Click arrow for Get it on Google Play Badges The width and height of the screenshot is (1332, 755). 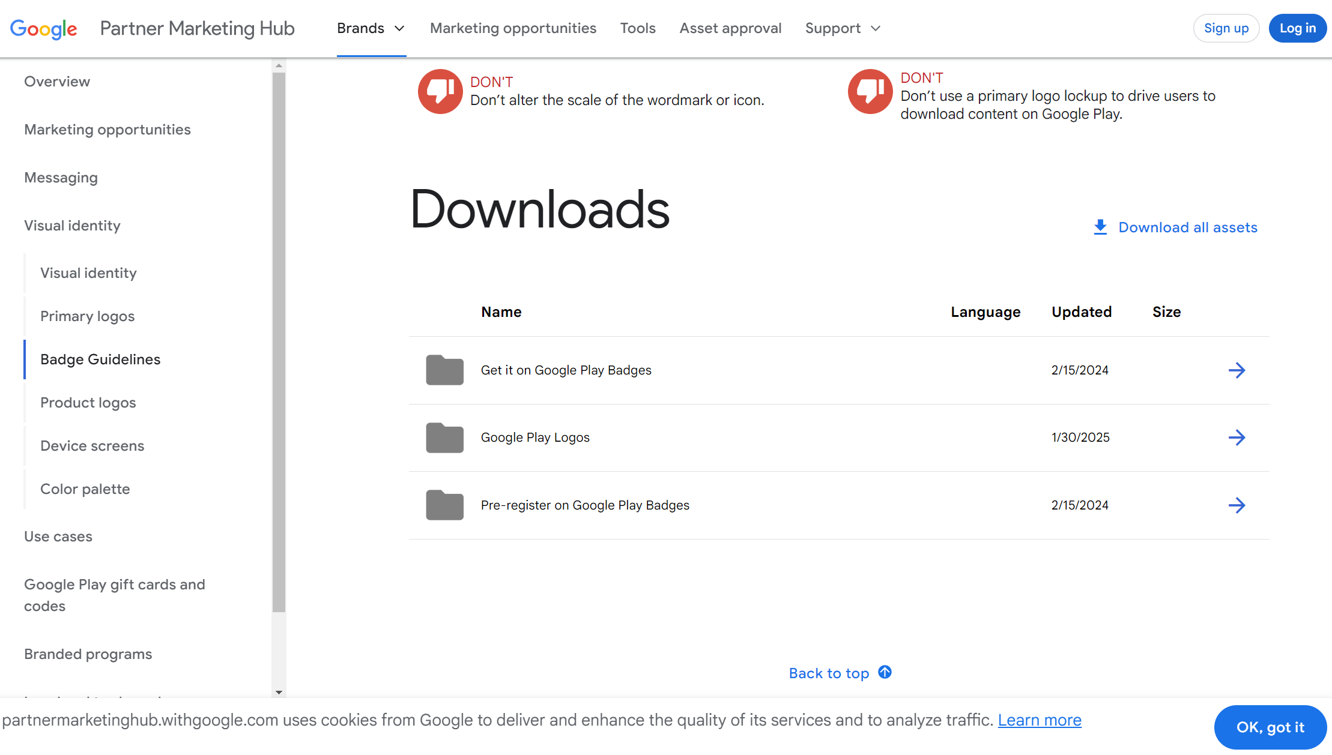click(1237, 370)
